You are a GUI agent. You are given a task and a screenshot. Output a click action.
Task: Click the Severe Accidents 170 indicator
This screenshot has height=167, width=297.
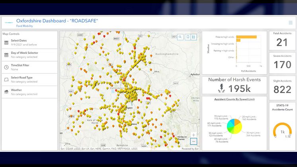point(282,63)
